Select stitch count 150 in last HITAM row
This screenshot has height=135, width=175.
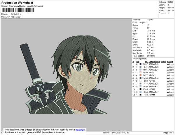coord(146,95)
